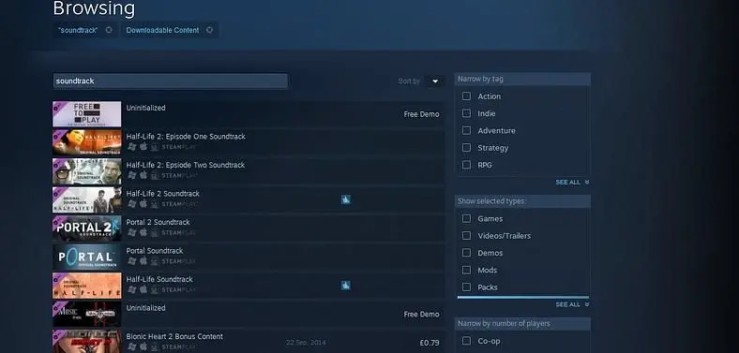
Task: Open the Portal Soundtrack thumbnail
Action: 86,257
